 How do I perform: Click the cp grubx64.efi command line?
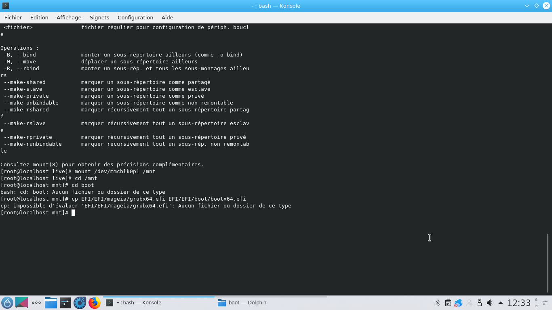(x=123, y=199)
